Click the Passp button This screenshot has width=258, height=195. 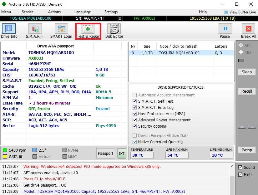coord(247,150)
